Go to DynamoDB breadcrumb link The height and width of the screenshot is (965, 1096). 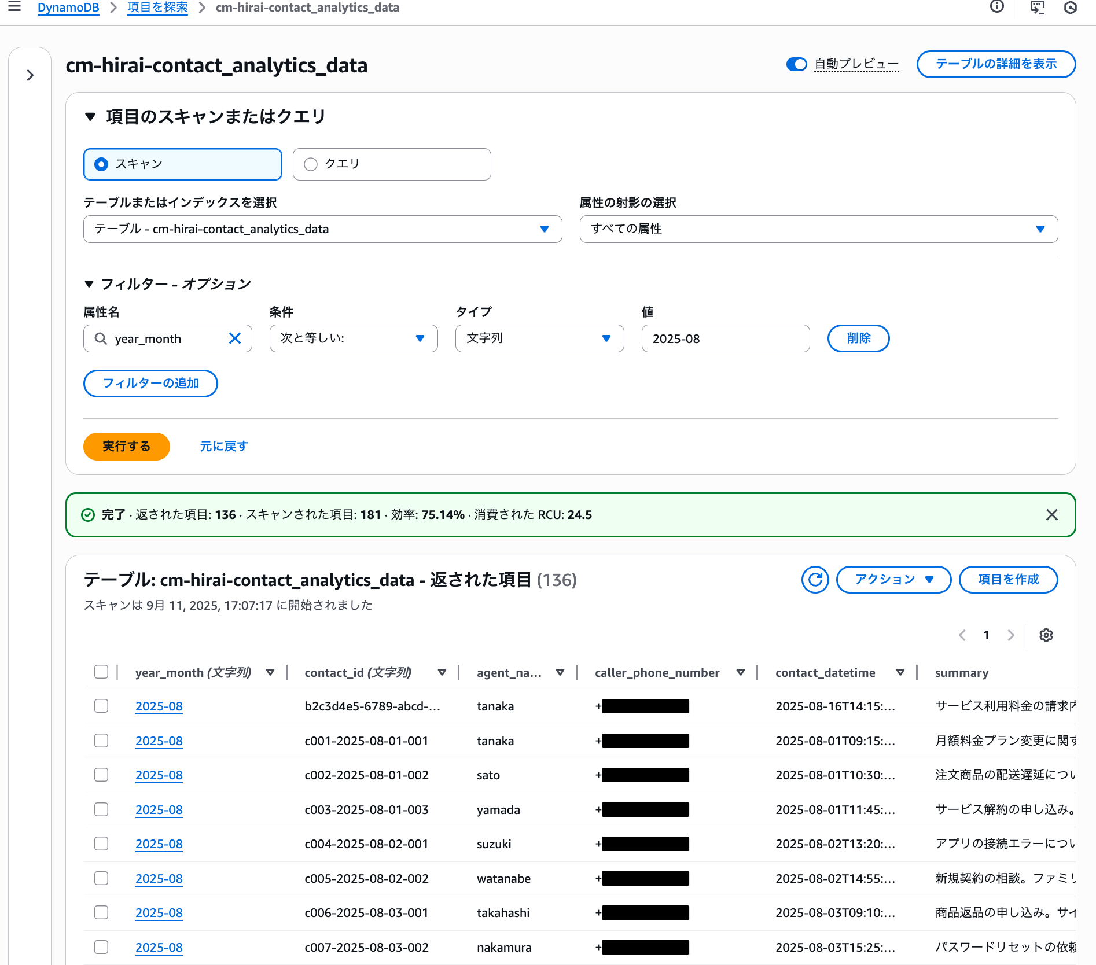pyautogui.click(x=68, y=8)
